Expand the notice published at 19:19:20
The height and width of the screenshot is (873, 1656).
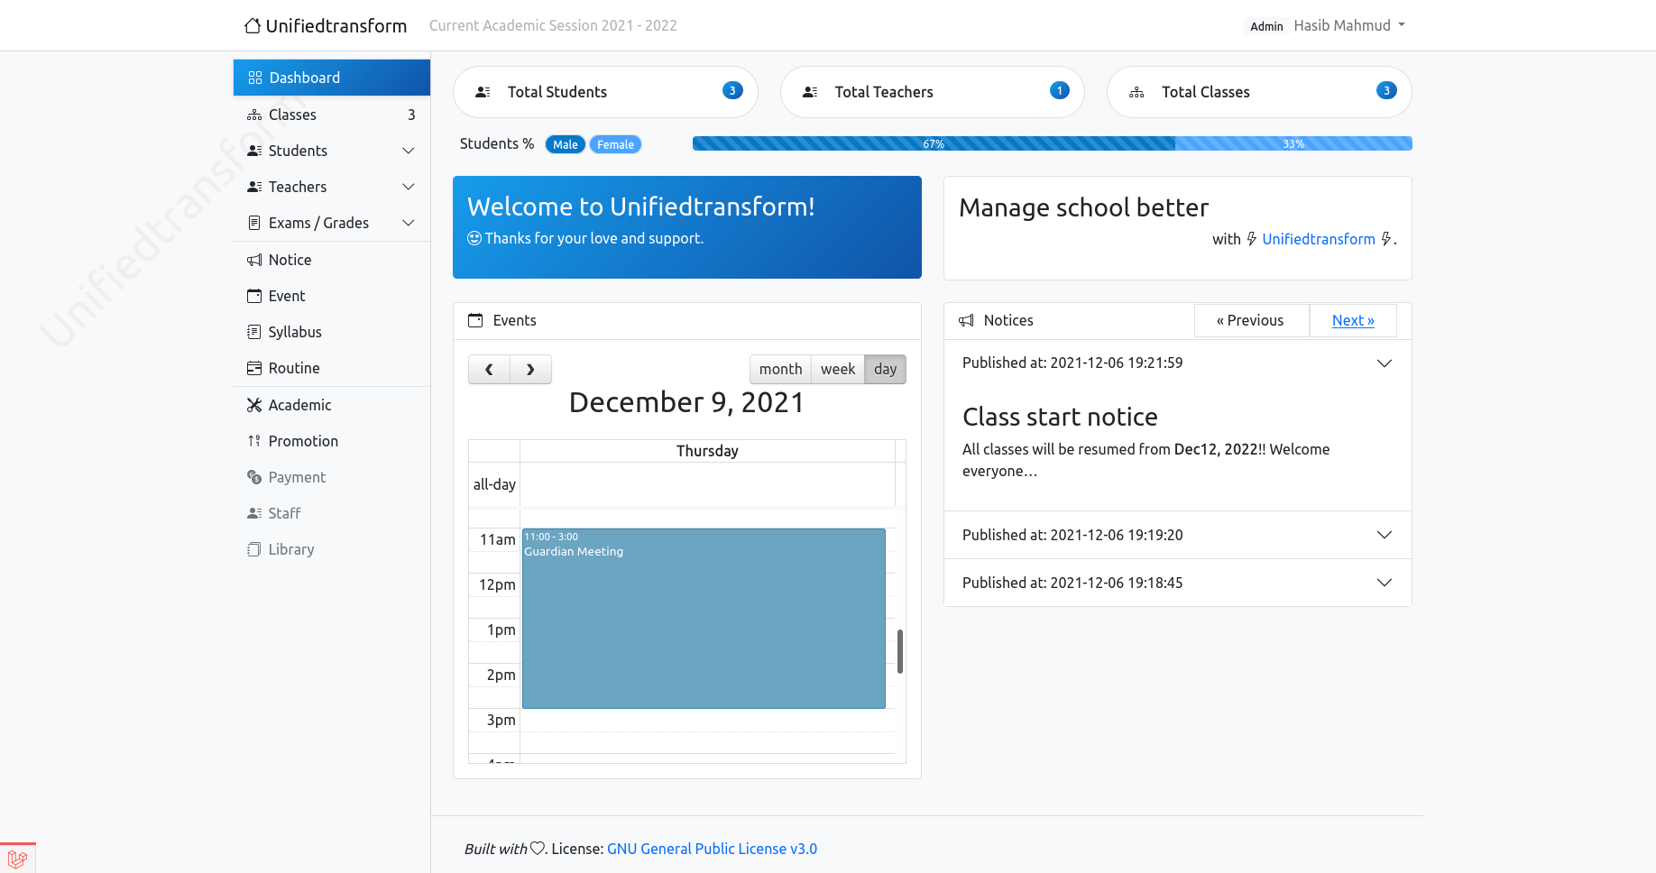1385,535
